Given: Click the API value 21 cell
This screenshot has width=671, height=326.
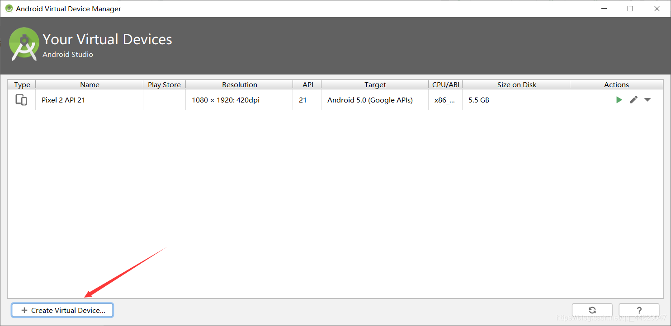Looking at the screenshot, I should 307,100.
